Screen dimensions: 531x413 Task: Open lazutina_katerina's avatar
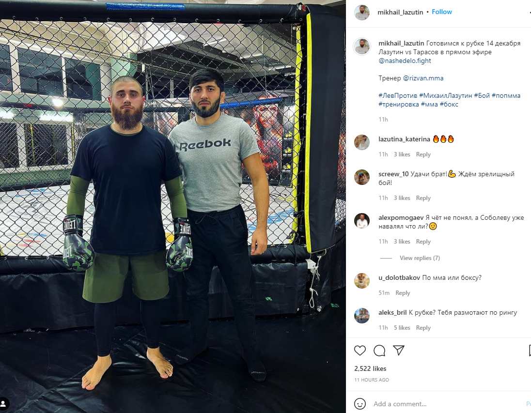click(362, 142)
